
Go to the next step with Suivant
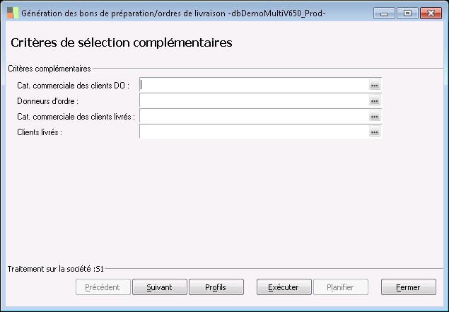(x=159, y=287)
